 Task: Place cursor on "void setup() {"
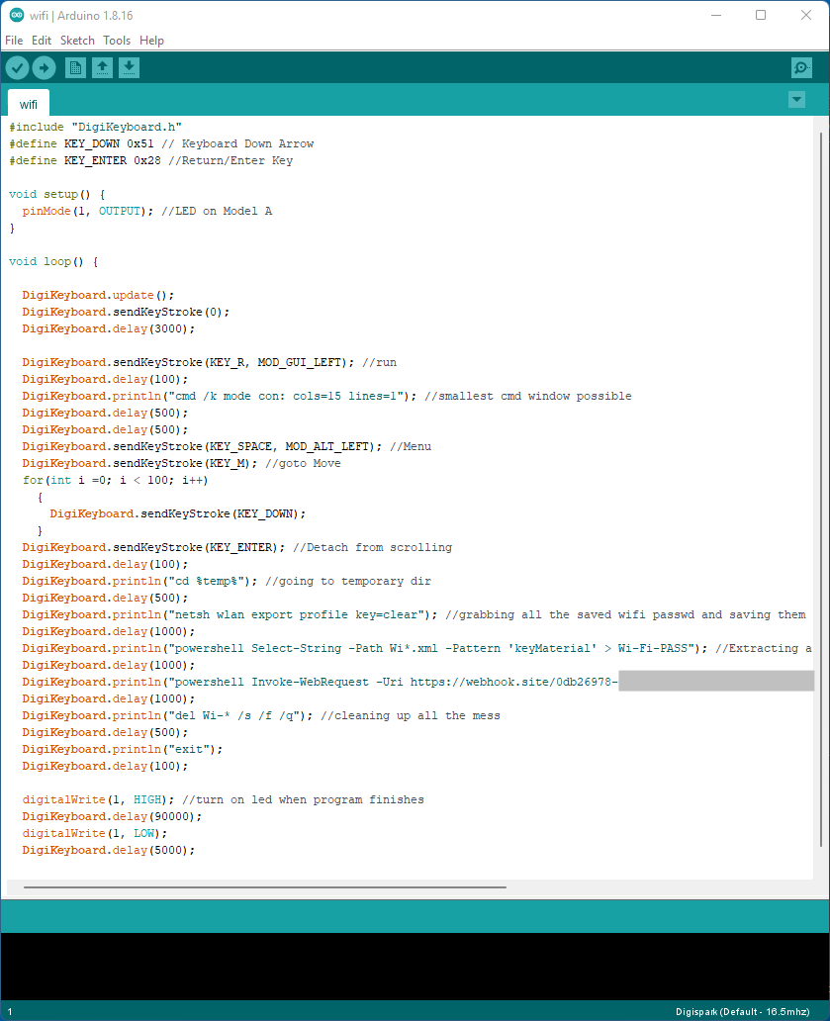click(57, 194)
